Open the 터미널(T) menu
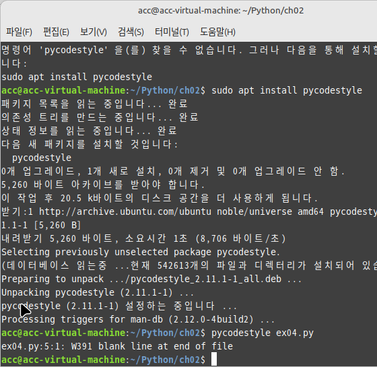Screen dimensions: 377x367 [172, 32]
